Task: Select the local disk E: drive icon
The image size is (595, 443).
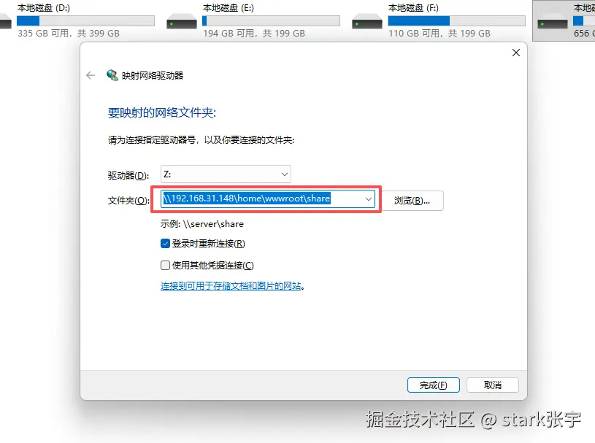Action: click(x=182, y=22)
